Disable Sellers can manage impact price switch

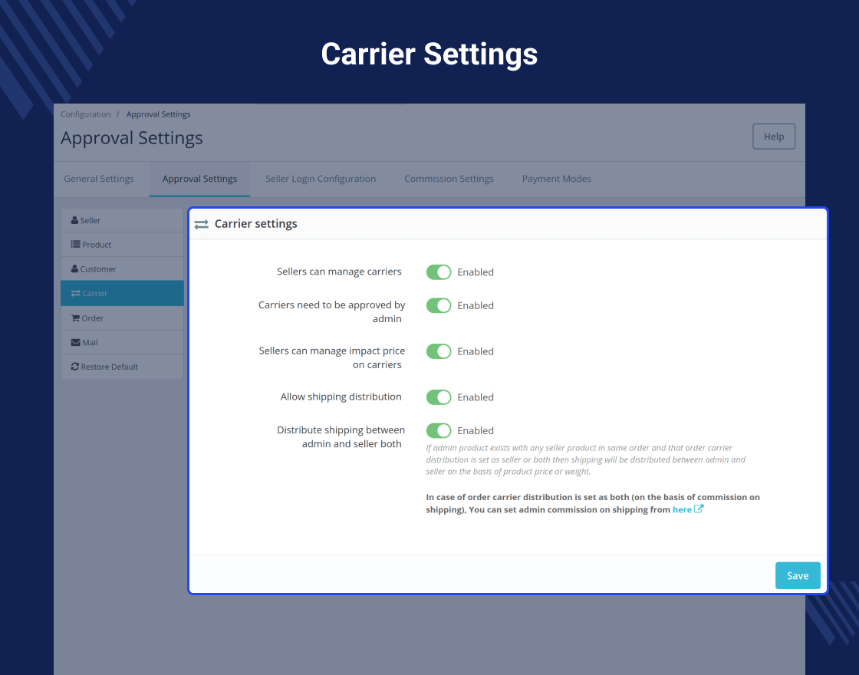[438, 351]
